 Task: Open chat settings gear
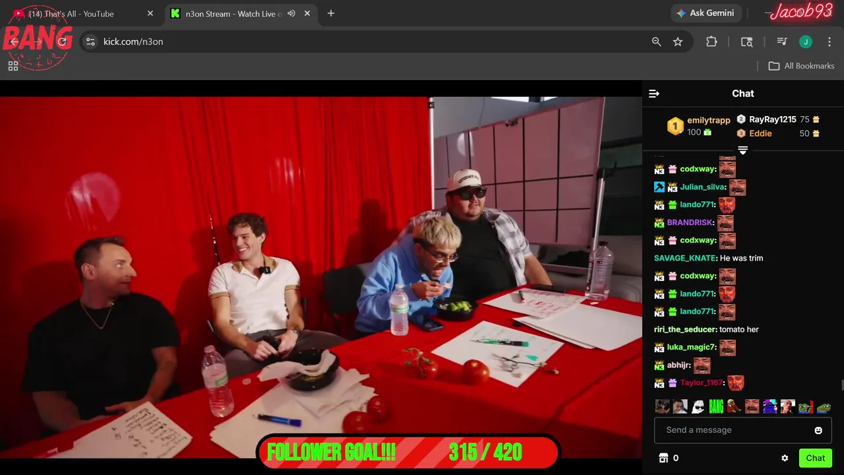(785, 458)
